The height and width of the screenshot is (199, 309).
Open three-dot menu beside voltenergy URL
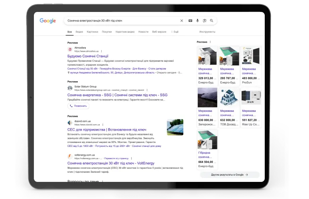point(132,158)
